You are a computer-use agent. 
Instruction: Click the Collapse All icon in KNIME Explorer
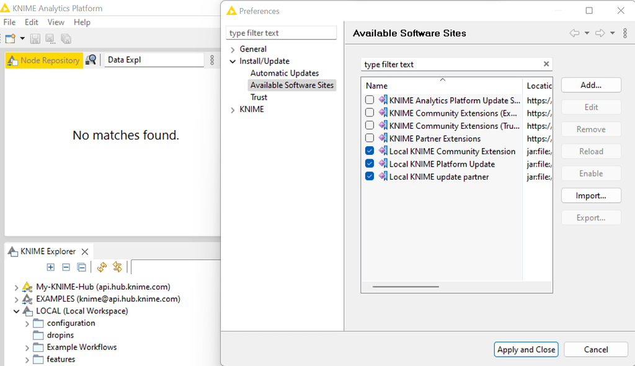(66, 267)
